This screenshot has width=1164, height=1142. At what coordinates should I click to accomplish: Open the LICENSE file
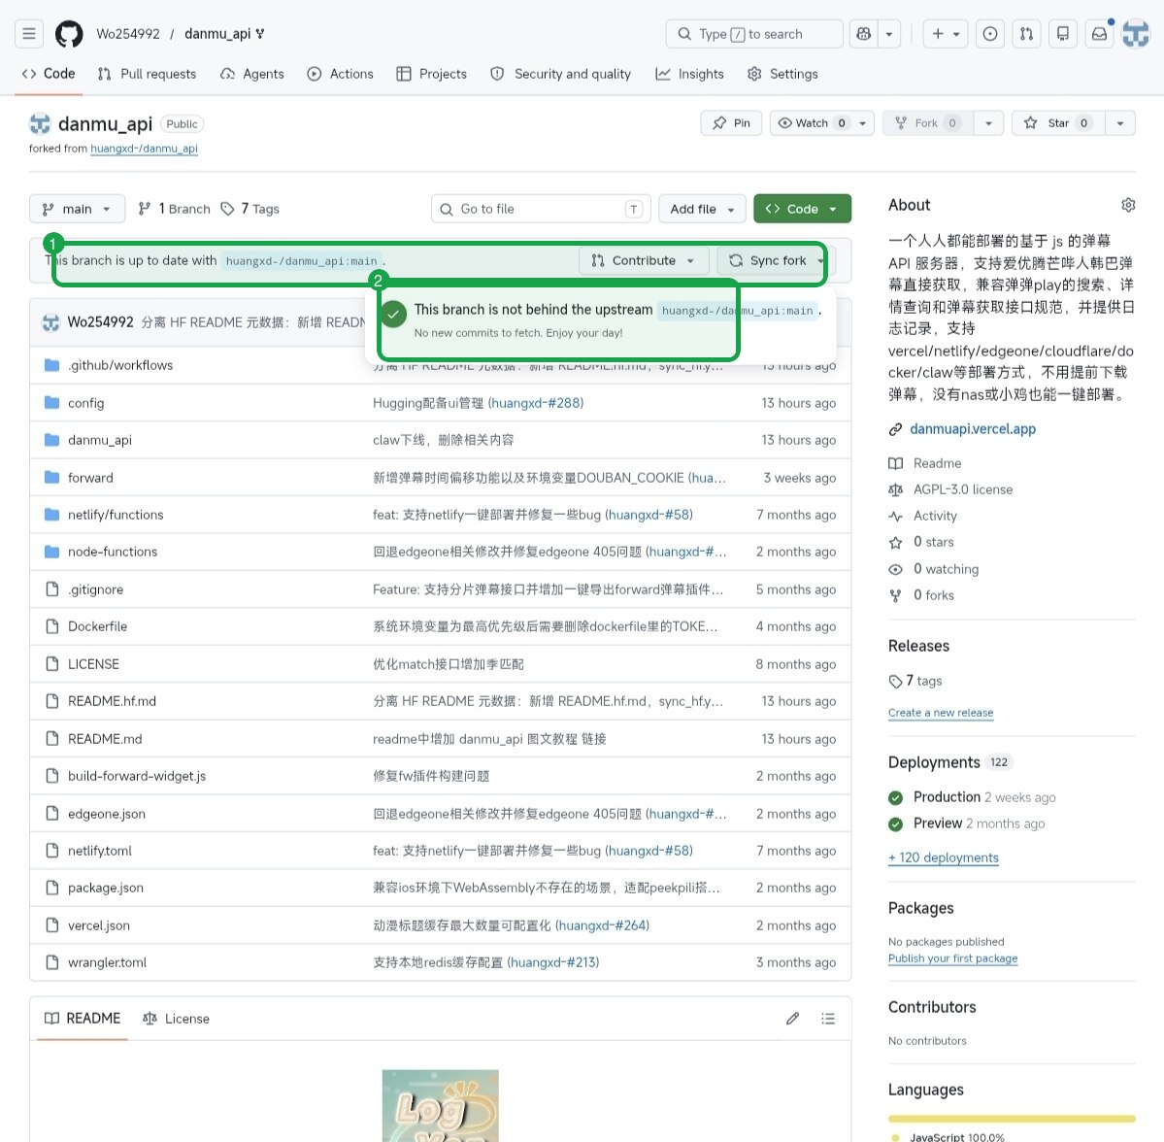point(93,664)
